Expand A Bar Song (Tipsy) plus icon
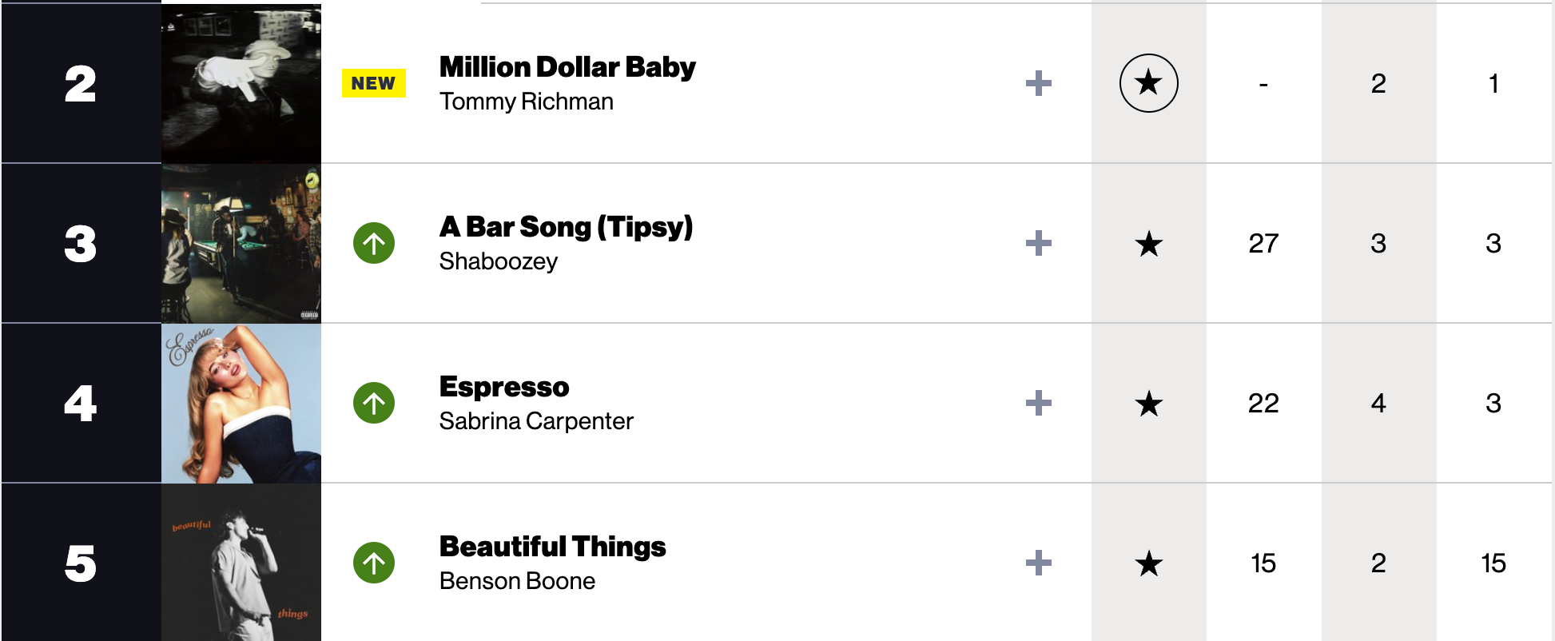 pos(1038,243)
